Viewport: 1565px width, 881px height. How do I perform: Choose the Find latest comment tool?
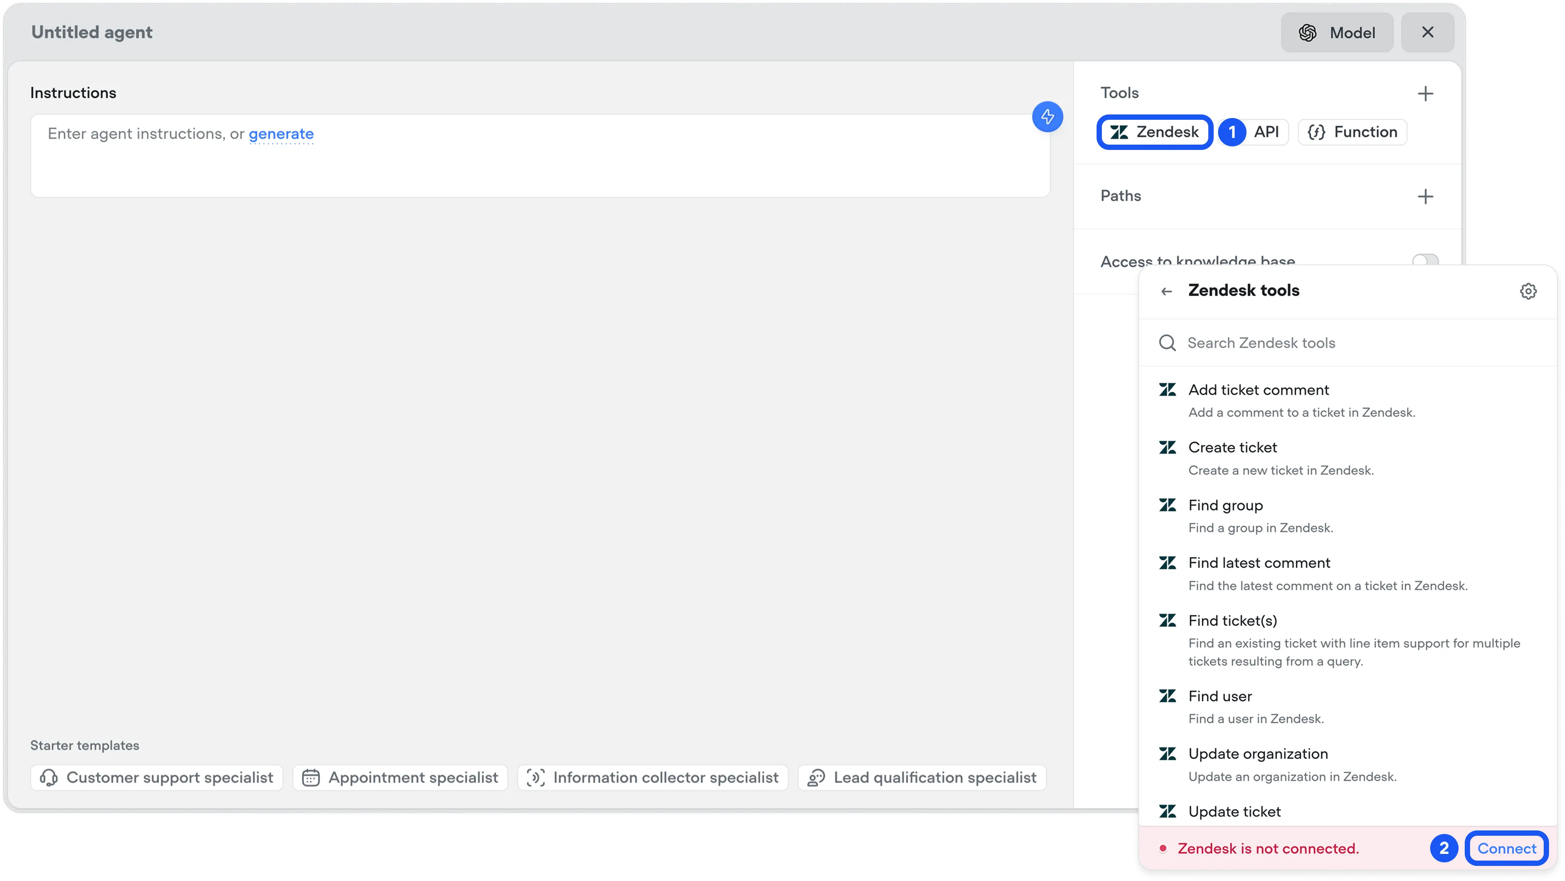(1259, 563)
